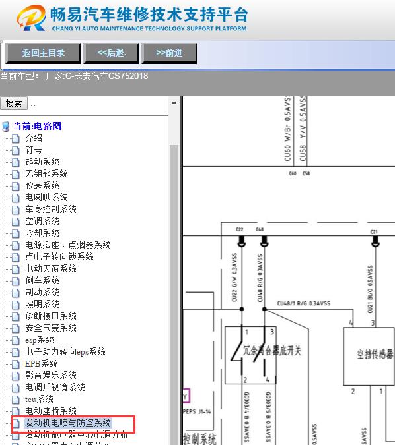Select 发动机电喷与防盗系统 entry
395x445 pixels.
[x=67, y=423]
